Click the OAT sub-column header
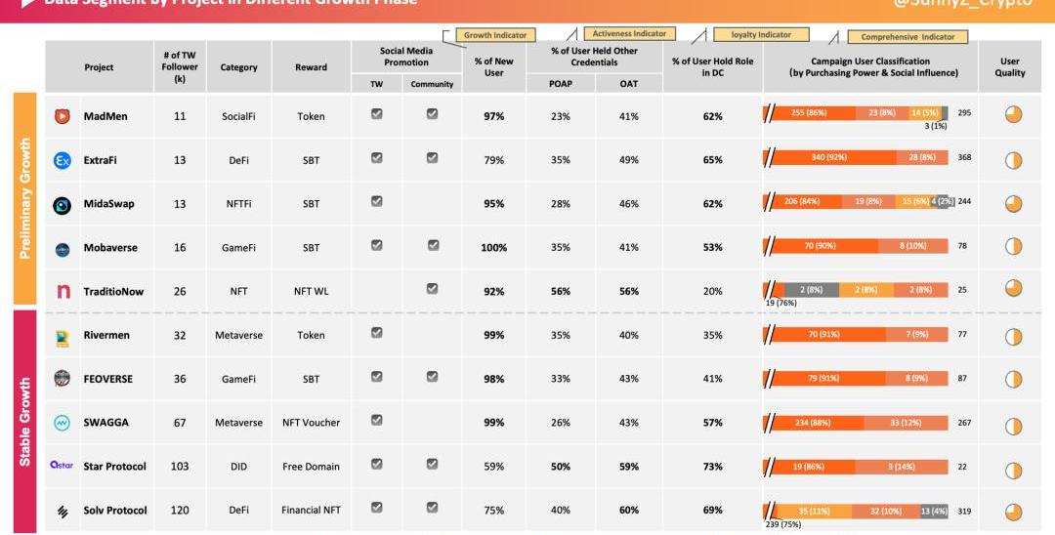1055x535 pixels. click(629, 84)
